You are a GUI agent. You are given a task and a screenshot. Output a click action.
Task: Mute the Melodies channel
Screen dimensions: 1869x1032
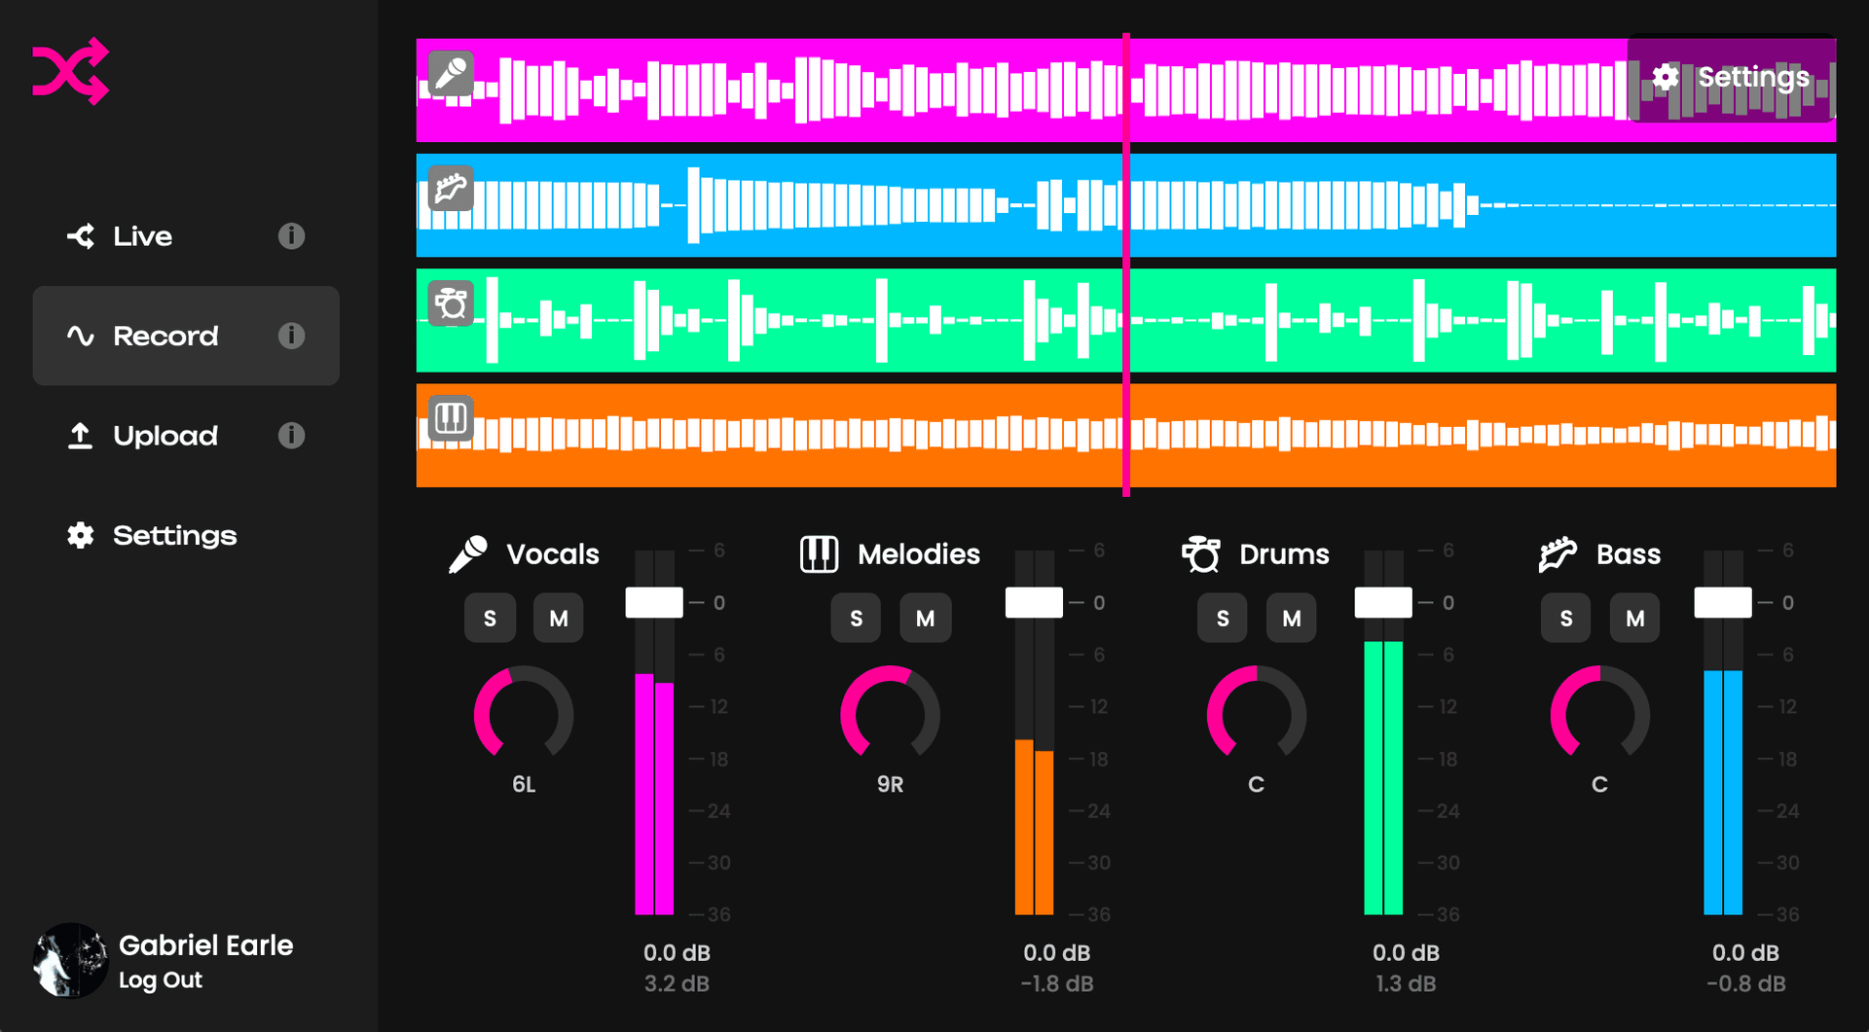(x=925, y=617)
